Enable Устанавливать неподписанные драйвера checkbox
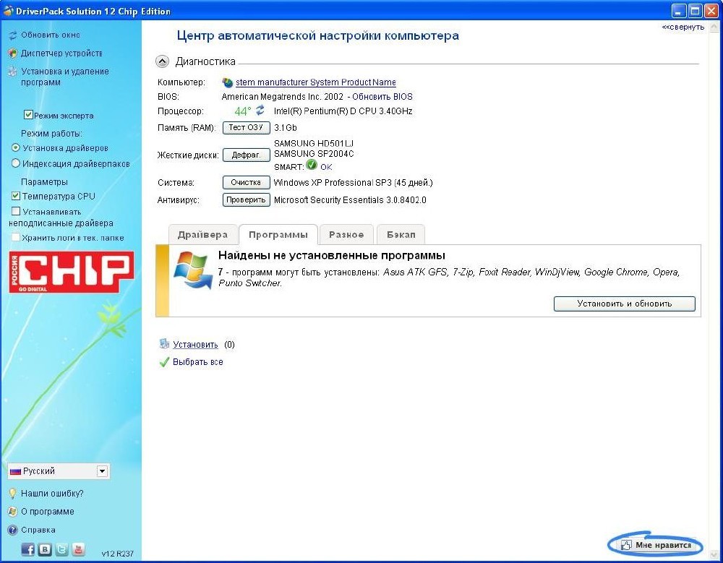 [x=16, y=211]
